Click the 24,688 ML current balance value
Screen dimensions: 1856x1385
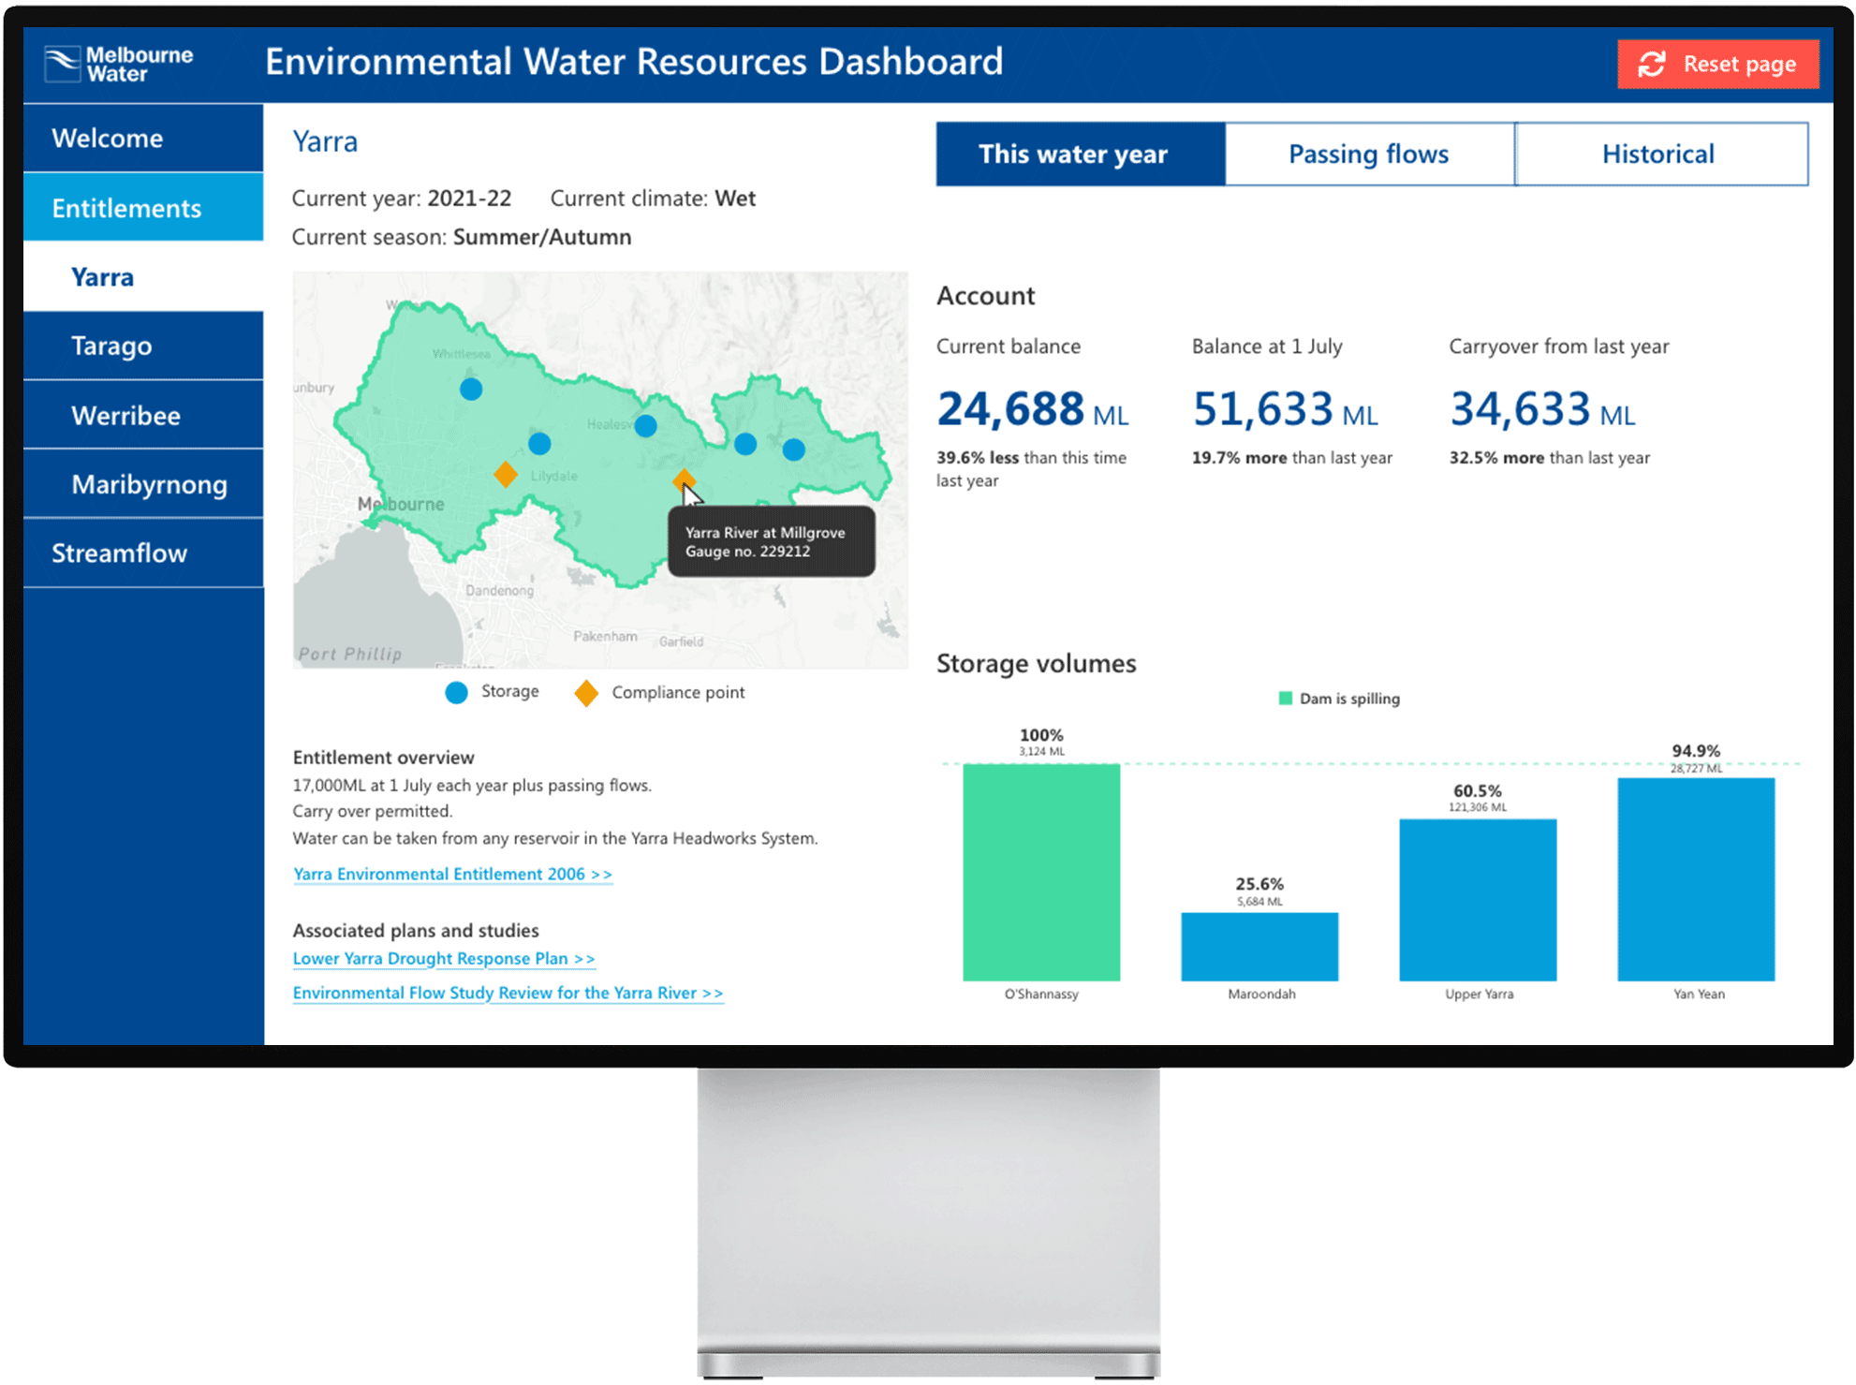pyautogui.click(x=1033, y=409)
